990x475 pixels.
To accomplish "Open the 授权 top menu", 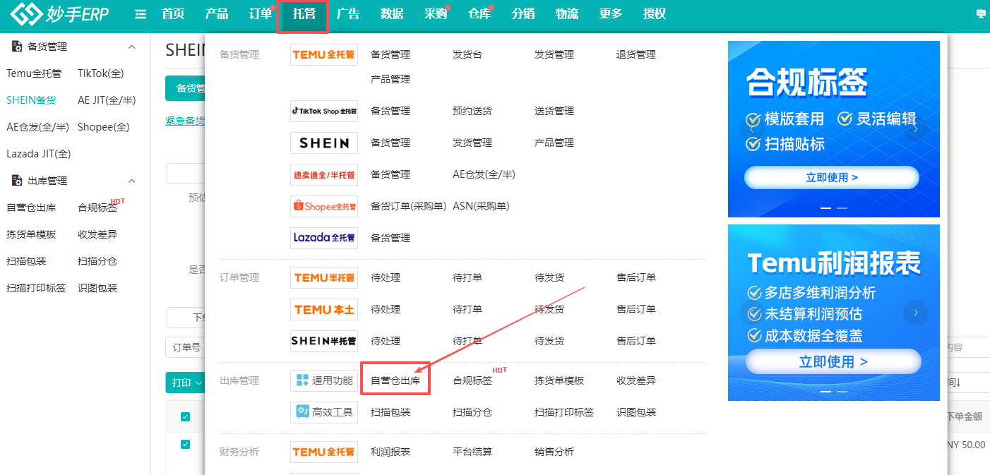I will pos(655,14).
